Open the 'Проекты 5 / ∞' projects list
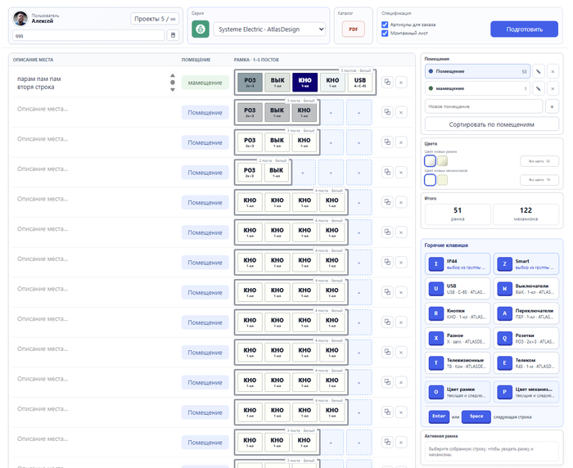Screen dimensions: 573x468 click(x=155, y=19)
